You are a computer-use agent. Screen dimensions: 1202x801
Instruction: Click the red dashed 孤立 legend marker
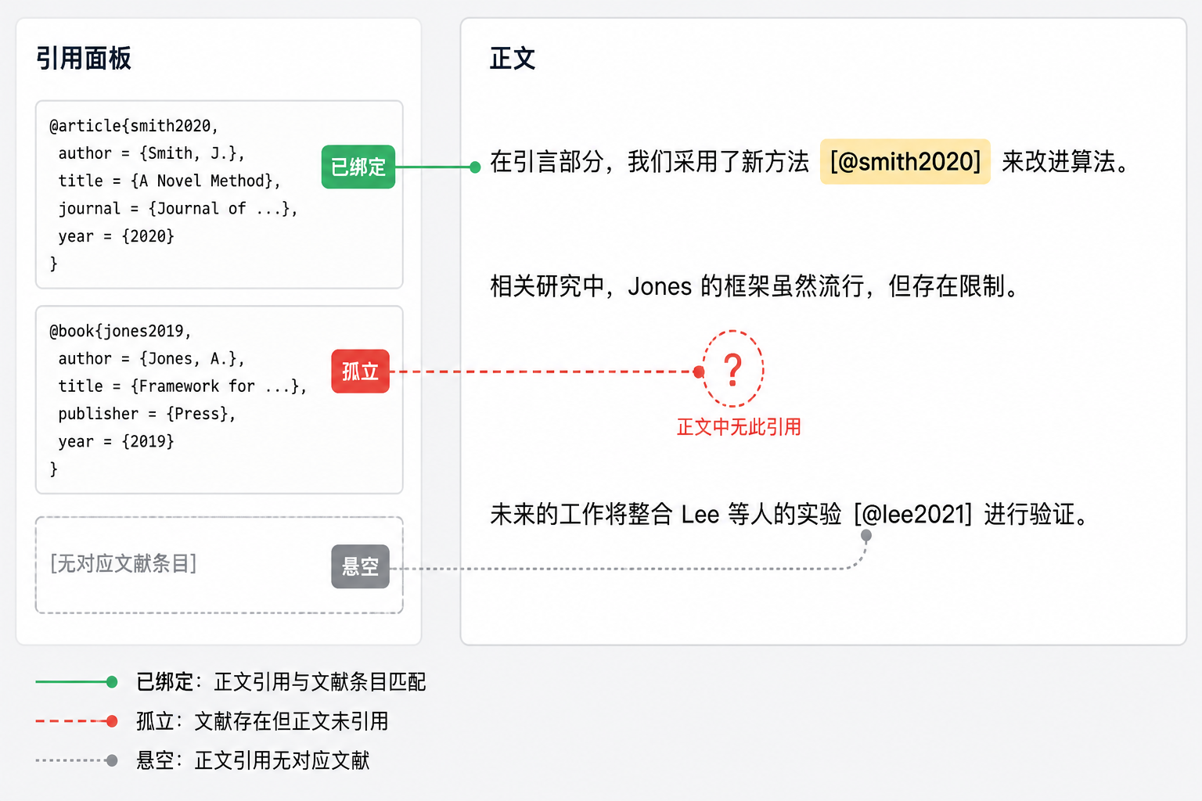[77, 721]
